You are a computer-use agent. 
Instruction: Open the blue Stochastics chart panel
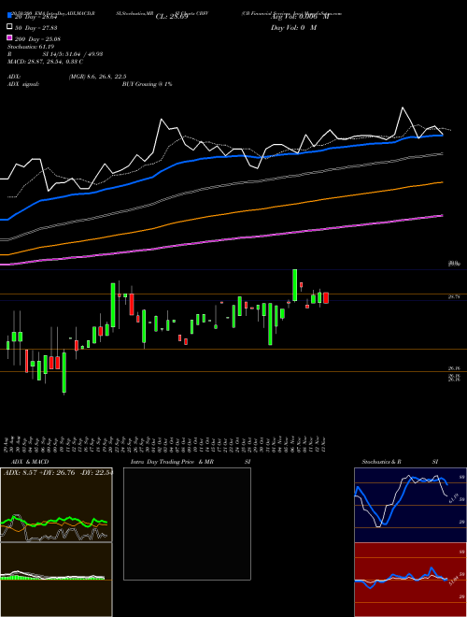tap(410, 505)
